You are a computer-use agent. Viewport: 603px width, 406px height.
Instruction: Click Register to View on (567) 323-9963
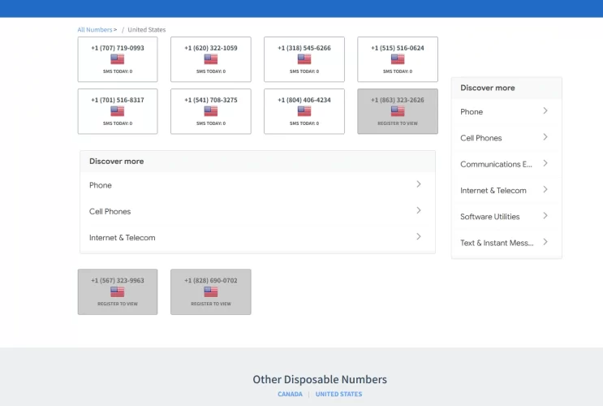(118, 304)
